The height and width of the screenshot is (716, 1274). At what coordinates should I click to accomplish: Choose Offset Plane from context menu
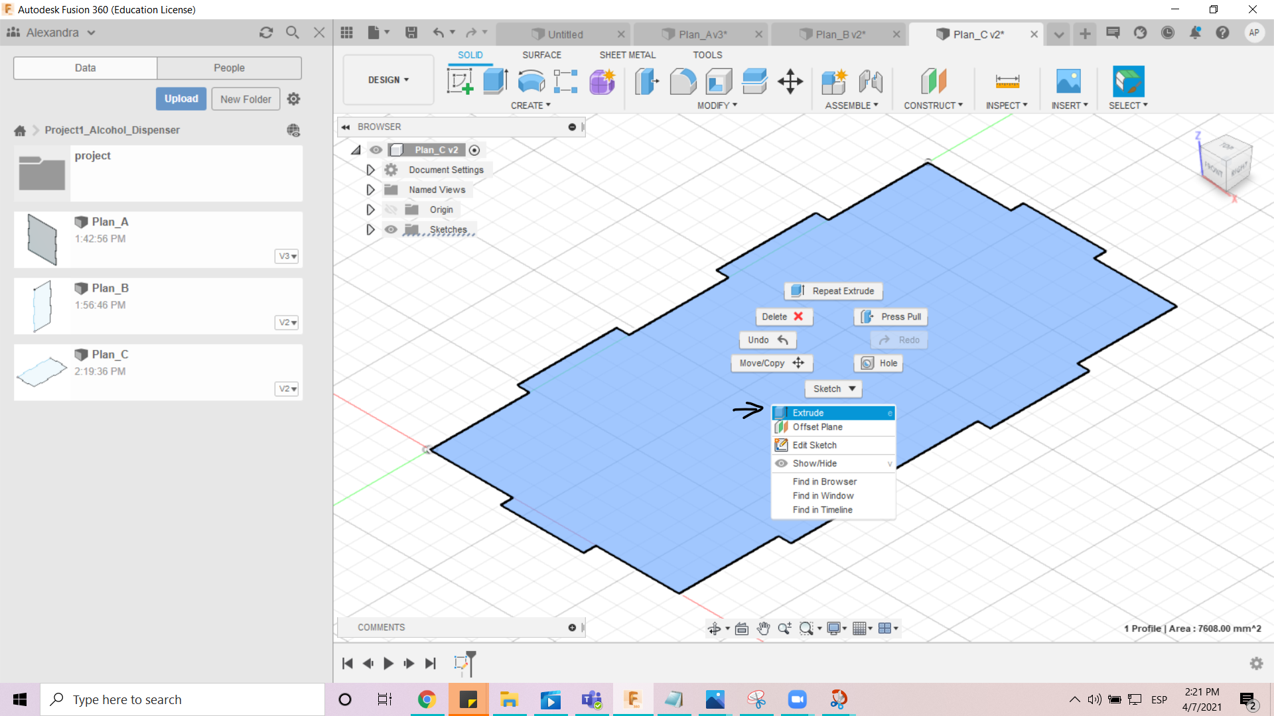(833, 428)
